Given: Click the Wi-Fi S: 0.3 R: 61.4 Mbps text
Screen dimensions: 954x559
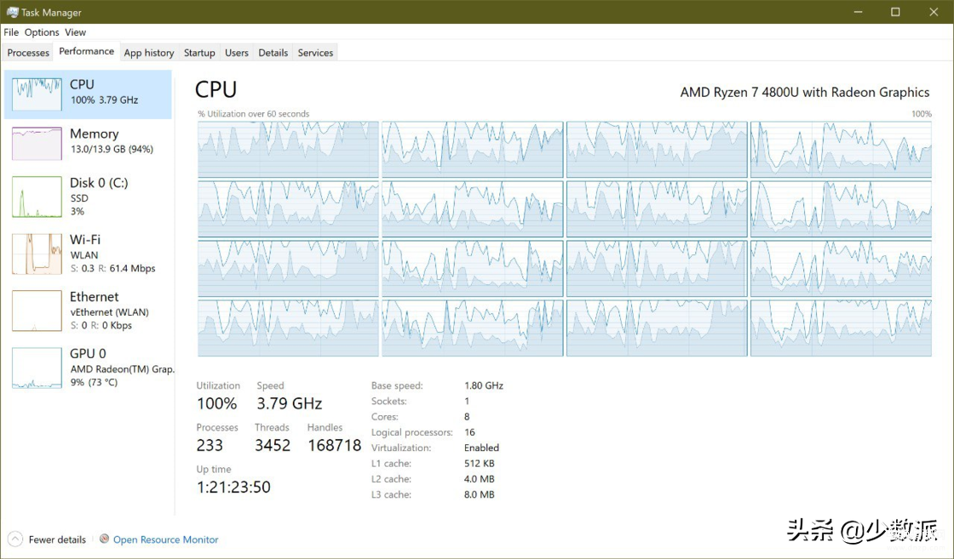Looking at the screenshot, I should tap(113, 269).
